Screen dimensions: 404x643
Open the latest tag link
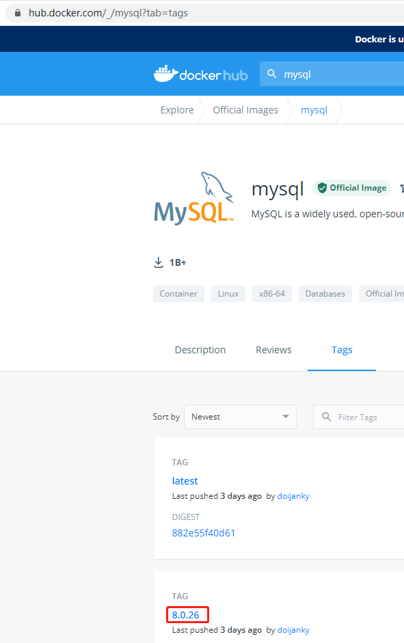point(185,480)
